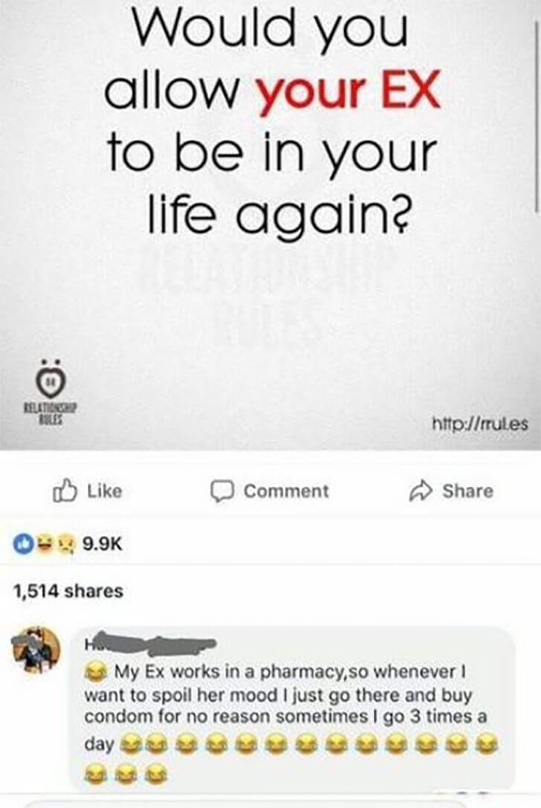Viewport: 541px width, 808px height.
Task: Tap the Share text label
Action: point(468,491)
